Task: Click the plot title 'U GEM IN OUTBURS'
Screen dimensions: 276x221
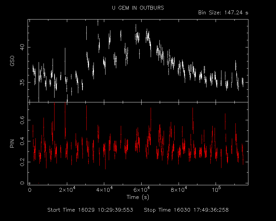Action: click(138, 8)
